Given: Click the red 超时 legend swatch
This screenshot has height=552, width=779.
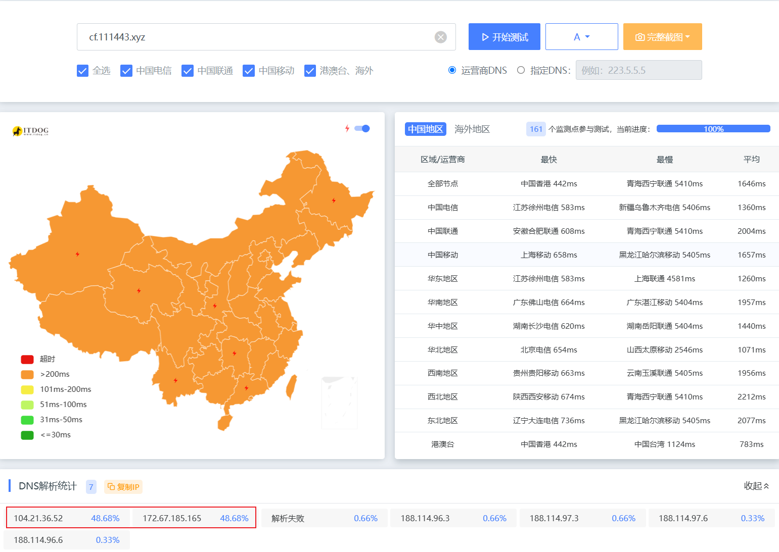Looking at the screenshot, I should click(27, 359).
